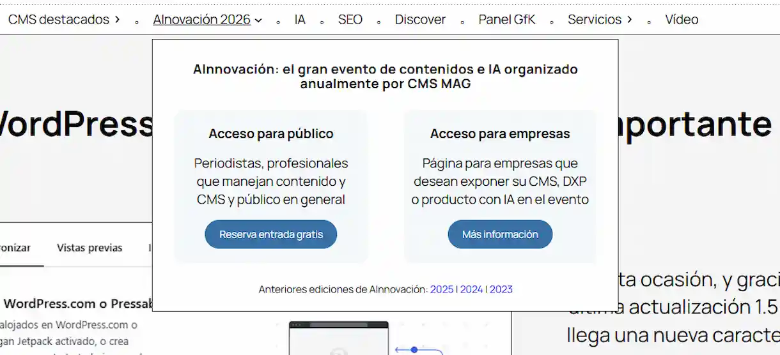Open the Vídeo menu item

(682, 19)
